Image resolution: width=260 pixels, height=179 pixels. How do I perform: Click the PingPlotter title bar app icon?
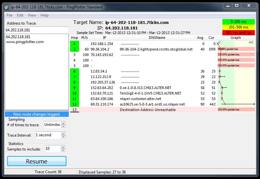(6, 7)
